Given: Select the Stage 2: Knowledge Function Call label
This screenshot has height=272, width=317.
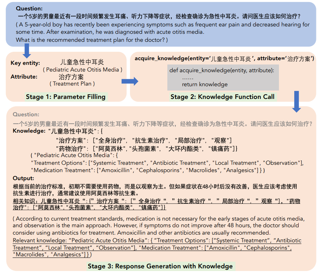Looking at the screenshot, I should (x=222, y=97).
